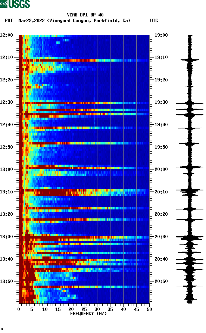Screen dimensions: 206x333
Task: Click the 15 Hz frequency tick label
Action: [x=58, y=309]
